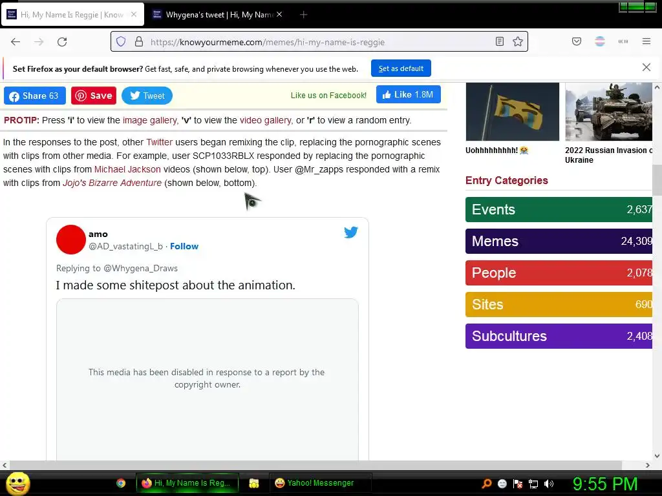Open Firefox account avatar icon

point(600,41)
